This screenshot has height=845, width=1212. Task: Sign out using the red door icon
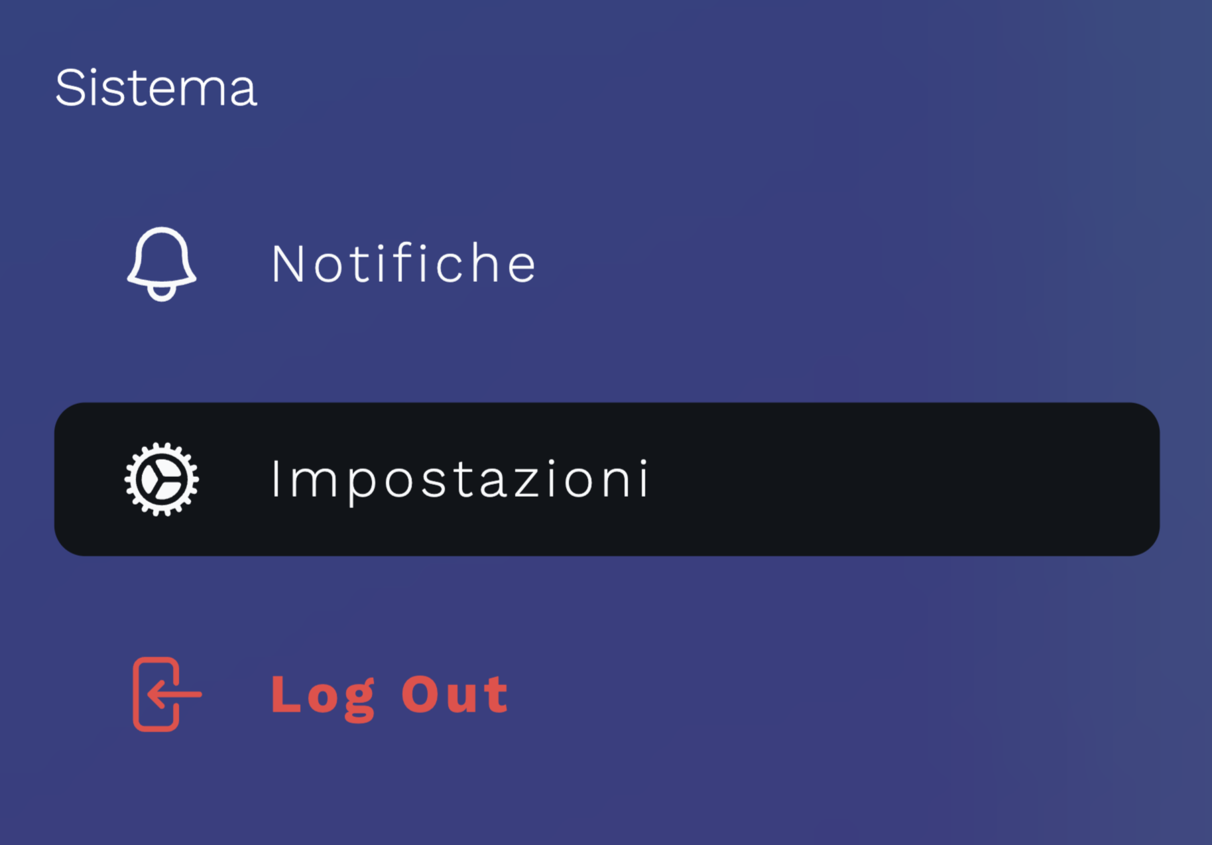[166, 694]
